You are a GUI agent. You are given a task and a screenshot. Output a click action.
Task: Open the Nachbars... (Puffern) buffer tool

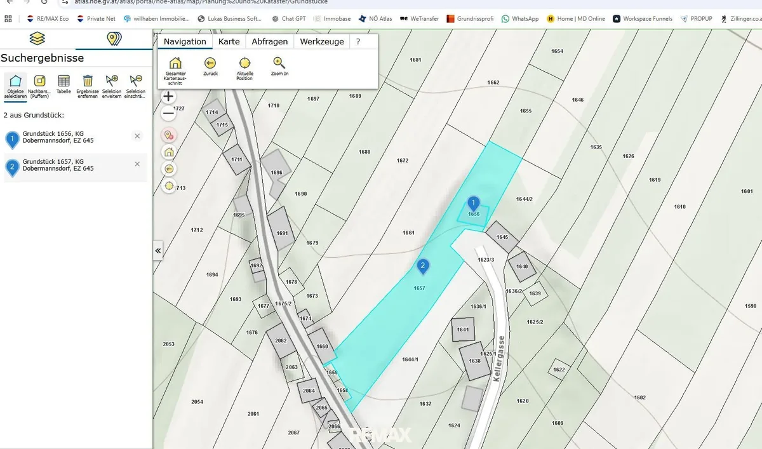39,86
